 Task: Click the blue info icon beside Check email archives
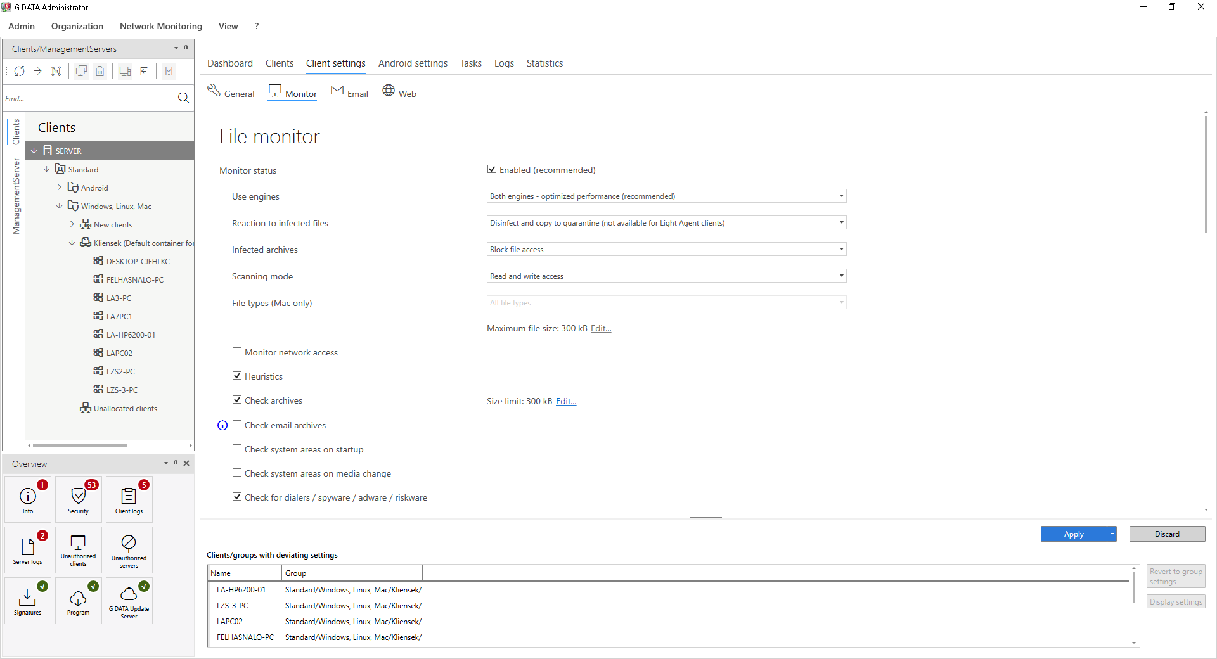(x=222, y=425)
